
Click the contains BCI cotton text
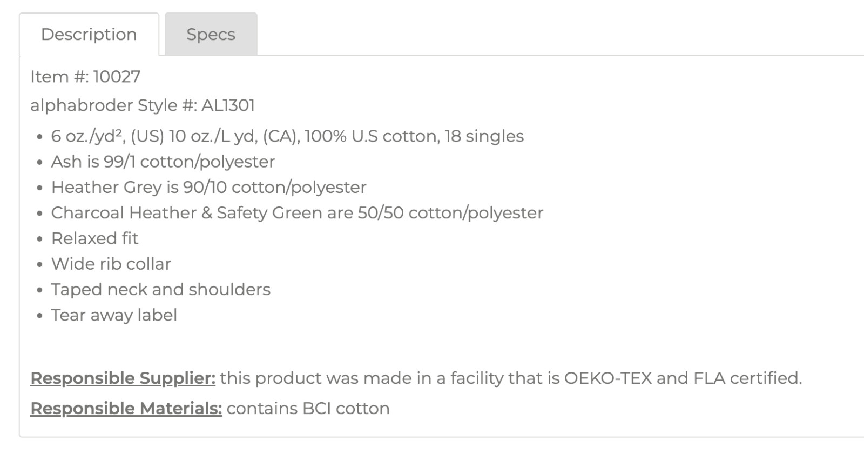(308, 408)
